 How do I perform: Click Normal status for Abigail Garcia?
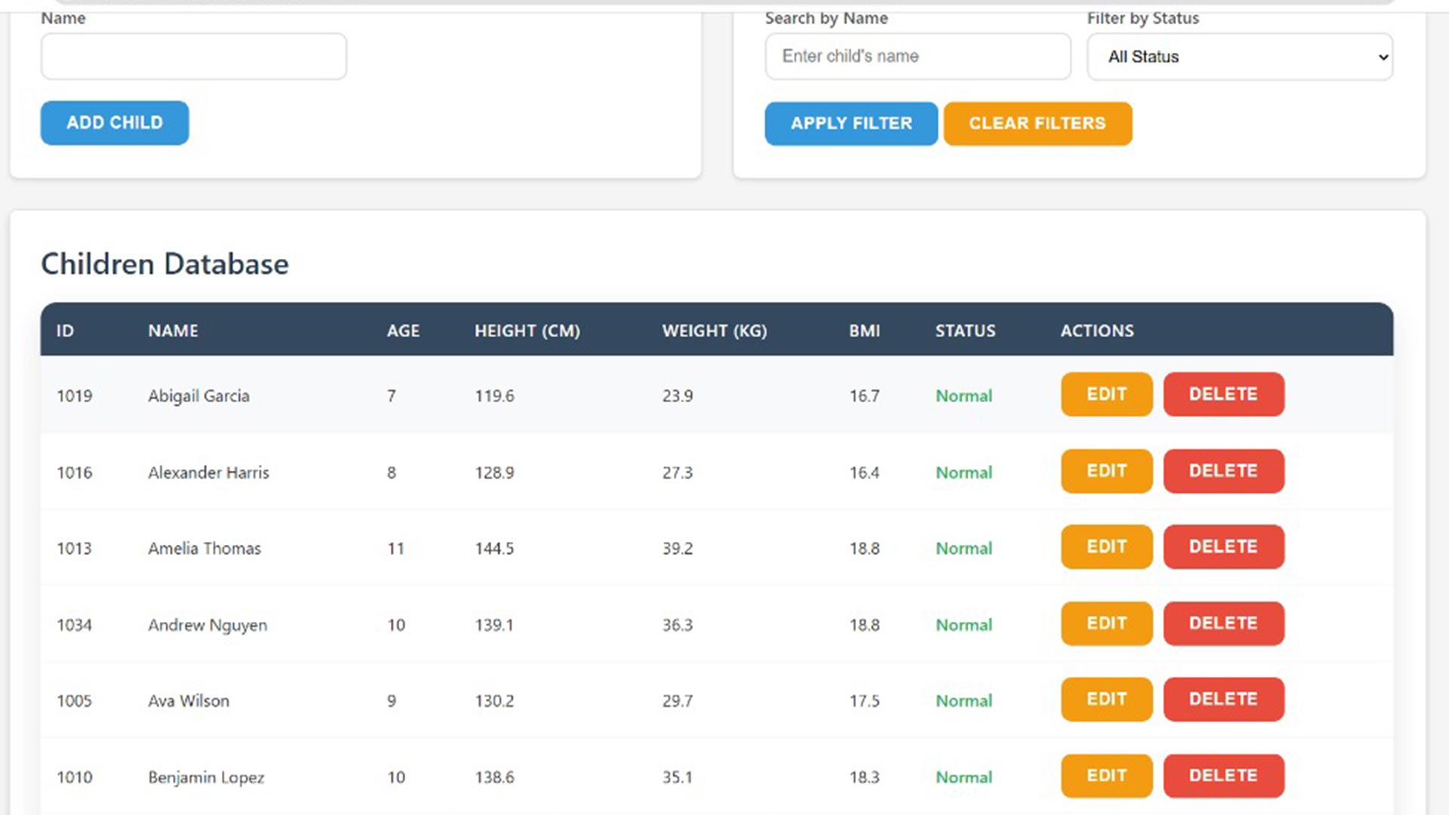964,396
